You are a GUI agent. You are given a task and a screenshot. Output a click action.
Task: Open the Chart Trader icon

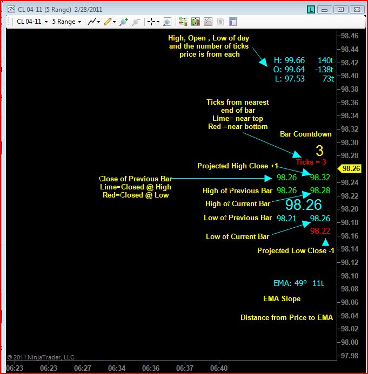click(183, 22)
